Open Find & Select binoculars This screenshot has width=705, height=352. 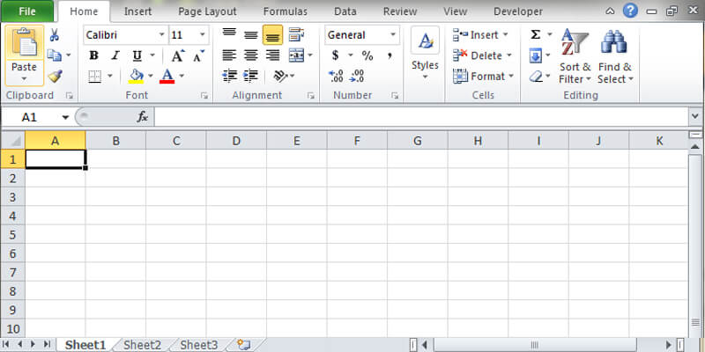click(x=614, y=56)
